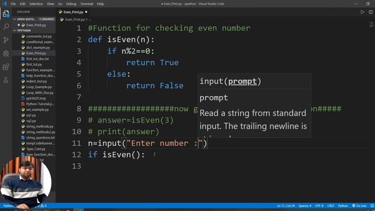This screenshot has height=211, width=375.
Task: Change UTF-8 encoding in status bar
Action: click(319, 206)
